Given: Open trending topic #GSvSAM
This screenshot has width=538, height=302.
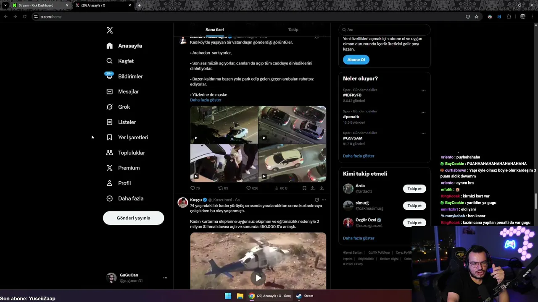Looking at the screenshot, I should [353, 138].
